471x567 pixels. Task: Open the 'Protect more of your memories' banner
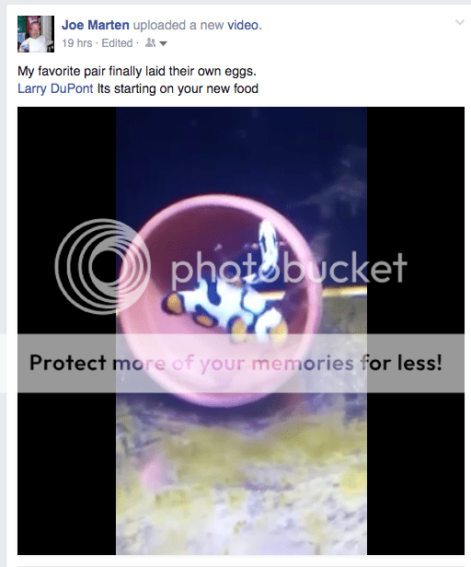coord(241,363)
